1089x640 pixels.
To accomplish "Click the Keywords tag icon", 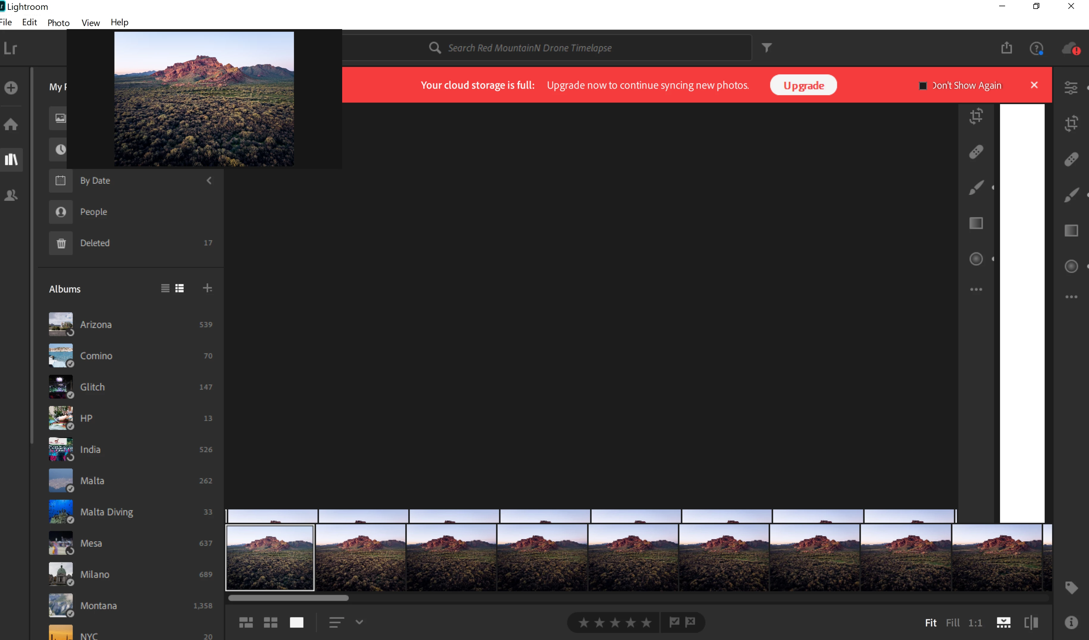I will [x=1071, y=587].
